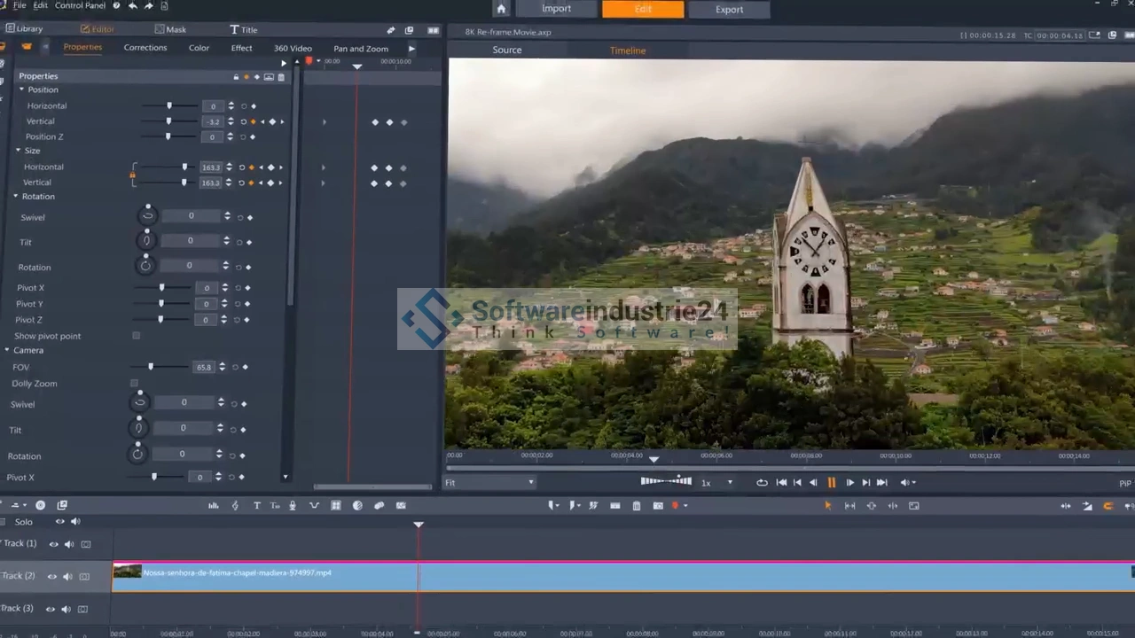Collapse the Rotation properties section

[x=15, y=197]
